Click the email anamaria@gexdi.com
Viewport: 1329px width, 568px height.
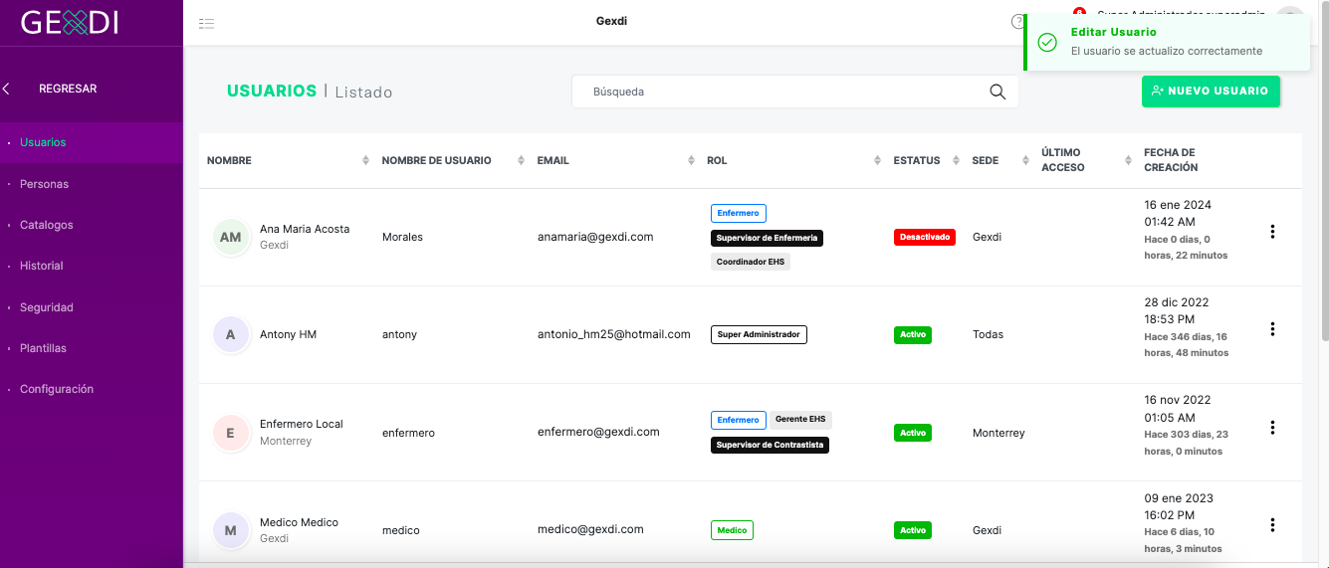point(595,237)
